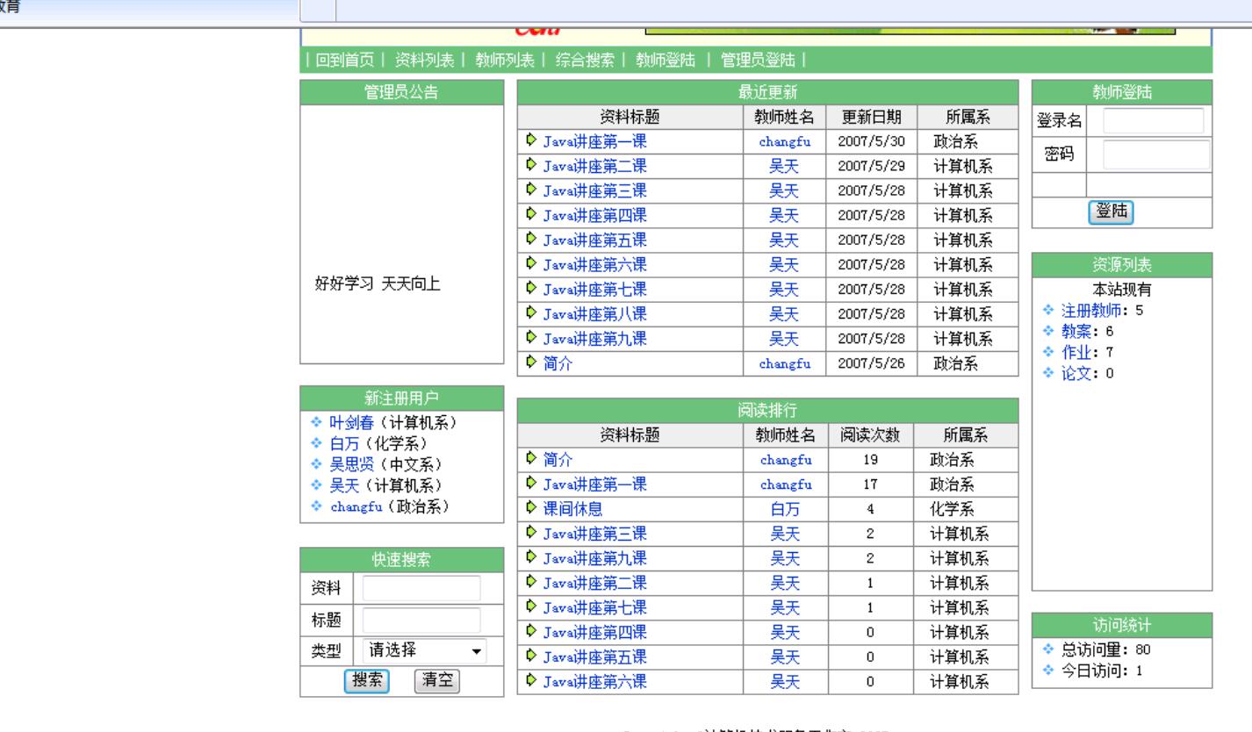This screenshot has width=1252, height=732.
Task: Focus the 密码 input field
Action: (1156, 154)
